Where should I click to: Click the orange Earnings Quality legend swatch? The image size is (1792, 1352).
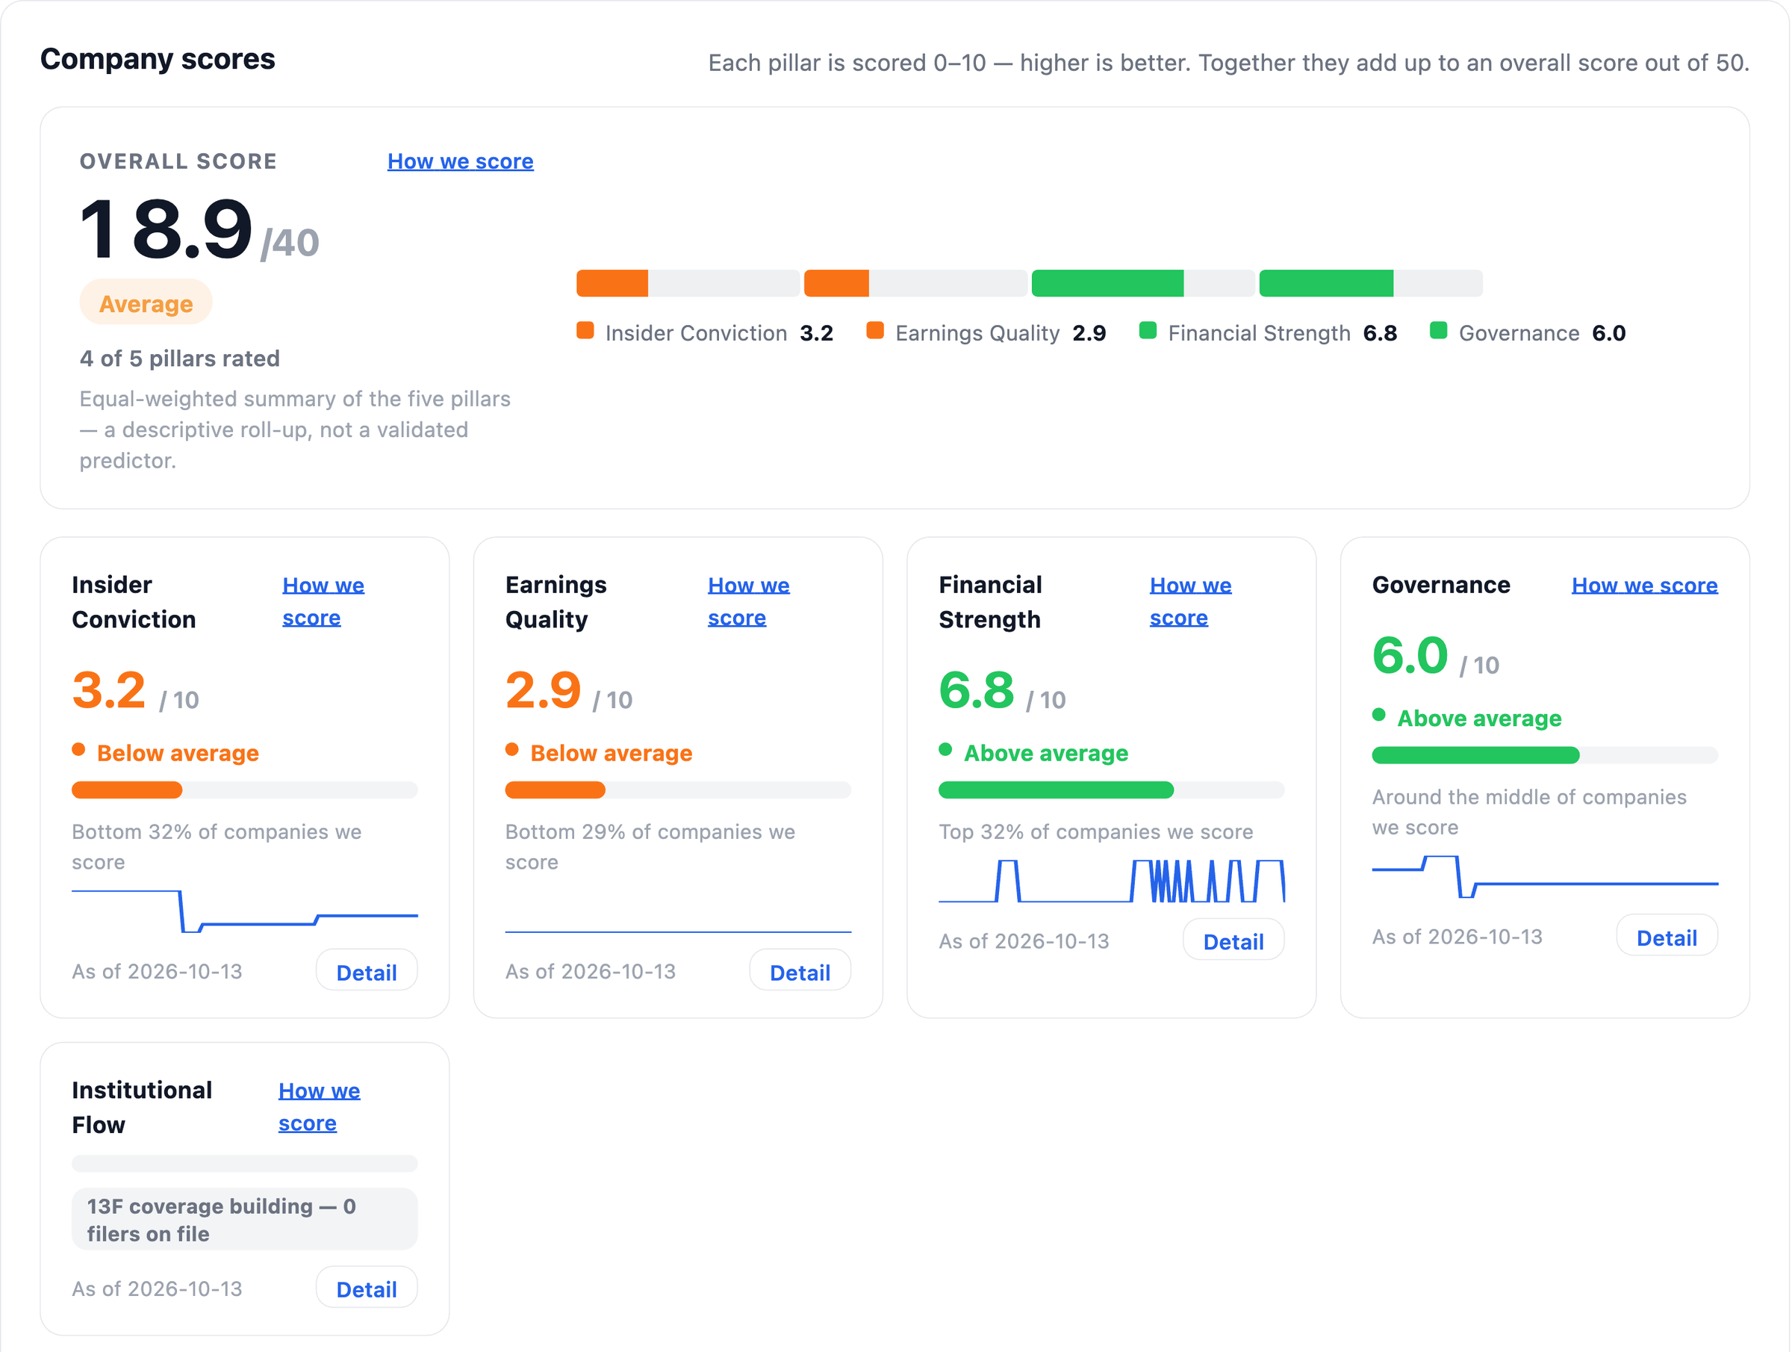[x=875, y=331]
